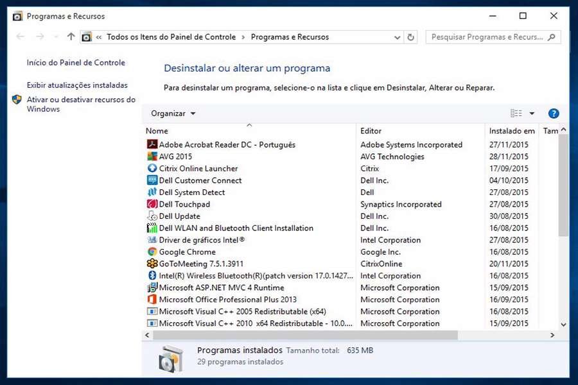The image size is (578, 385).
Task: Click the AVG 2015 program icon
Action: [x=152, y=156]
